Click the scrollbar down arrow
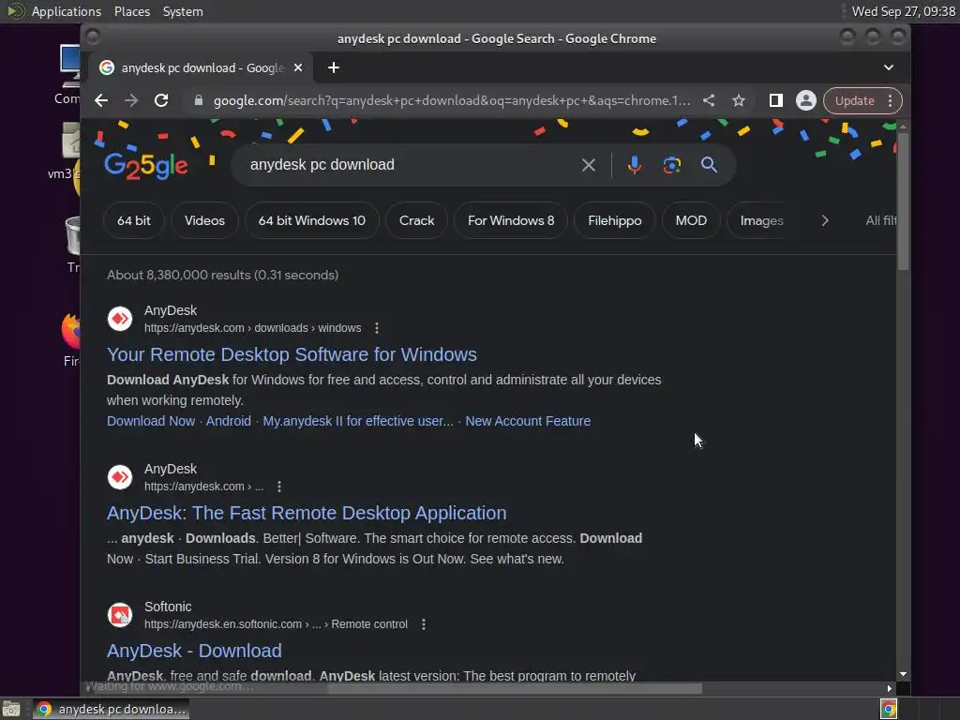The image size is (960, 720). tap(903, 674)
